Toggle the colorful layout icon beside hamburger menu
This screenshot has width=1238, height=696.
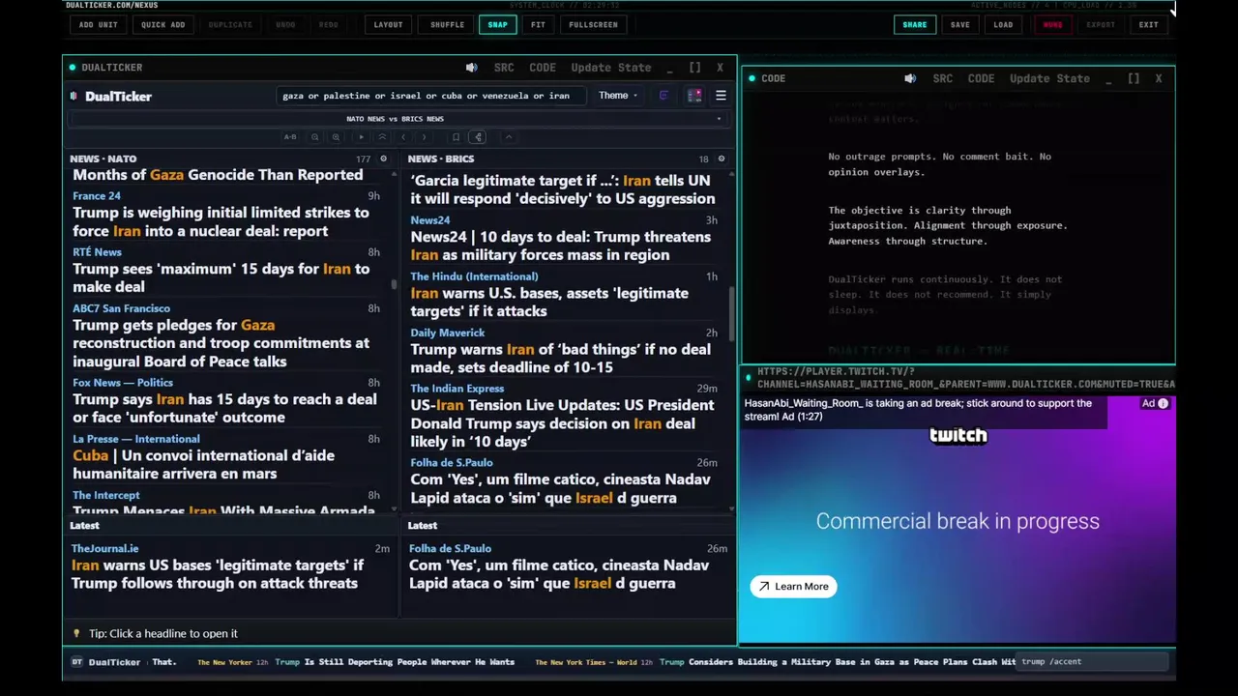coord(694,96)
